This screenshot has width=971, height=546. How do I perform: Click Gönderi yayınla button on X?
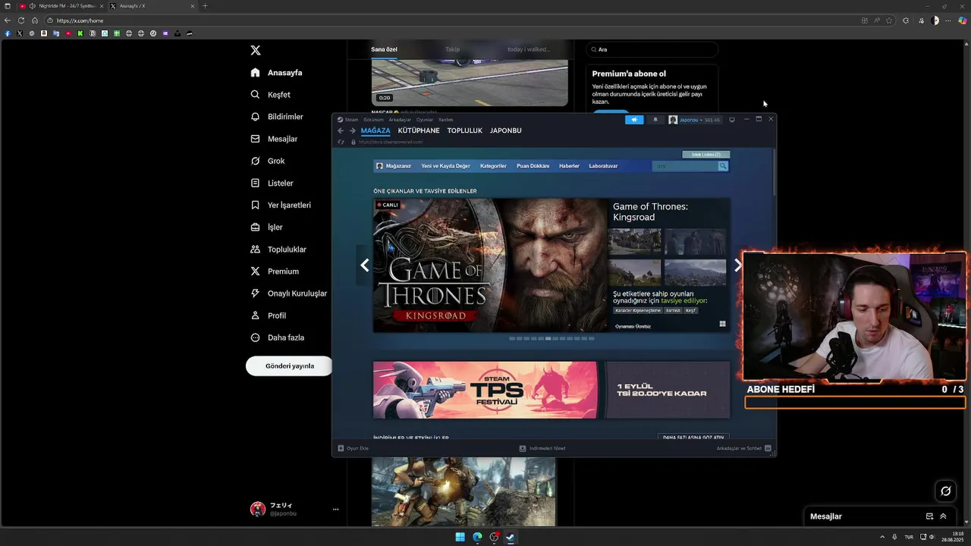point(289,366)
